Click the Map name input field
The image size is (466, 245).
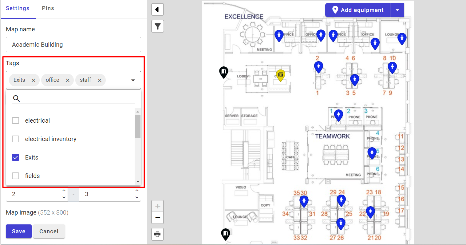tap(73, 45)
